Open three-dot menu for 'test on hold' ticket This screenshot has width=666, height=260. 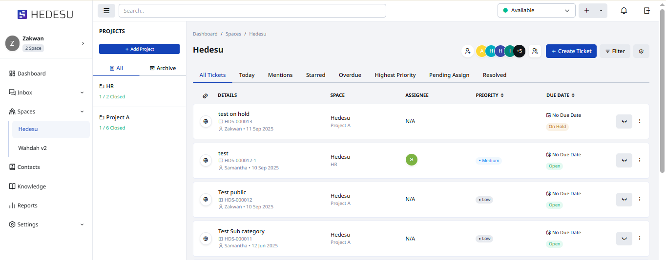(640, 121)
